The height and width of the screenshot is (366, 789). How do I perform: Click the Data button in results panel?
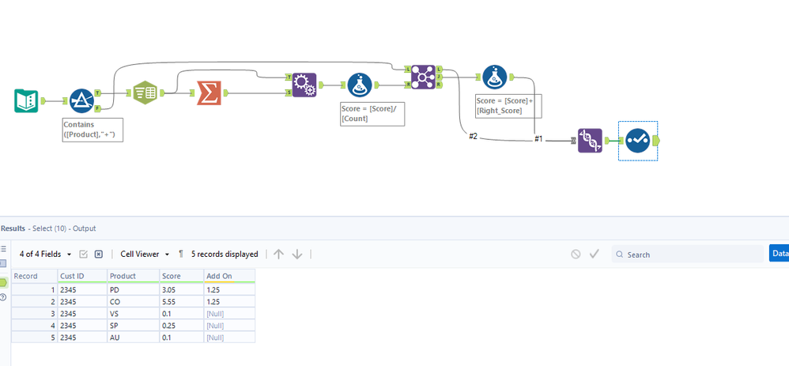pos(779,254)
